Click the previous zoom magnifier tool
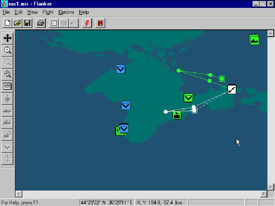275x206 pixels. click(8, 74)
